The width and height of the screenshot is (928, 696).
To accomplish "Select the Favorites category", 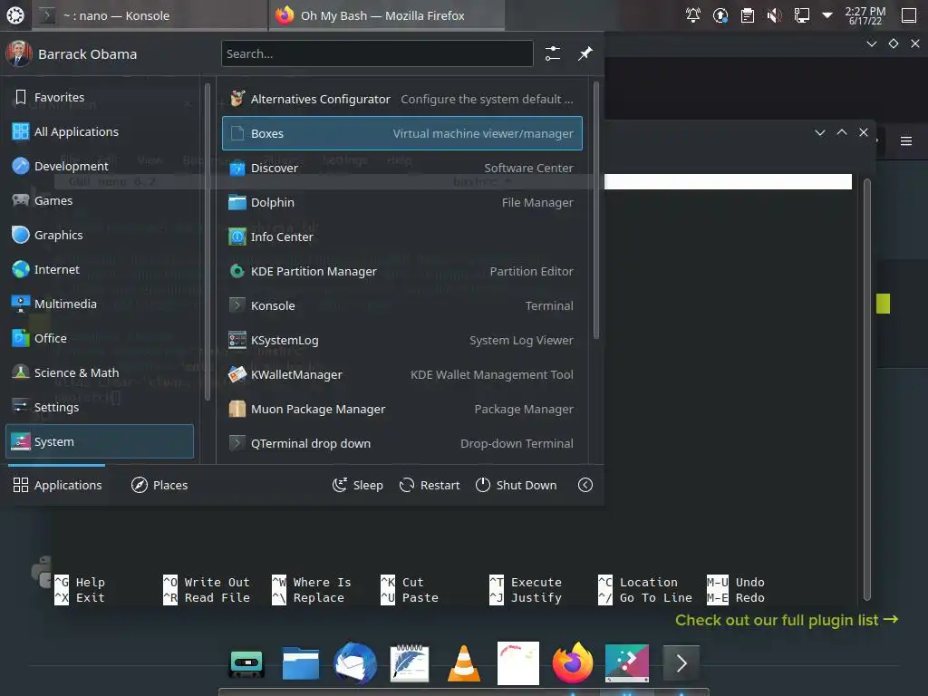I will coord(100,97).
